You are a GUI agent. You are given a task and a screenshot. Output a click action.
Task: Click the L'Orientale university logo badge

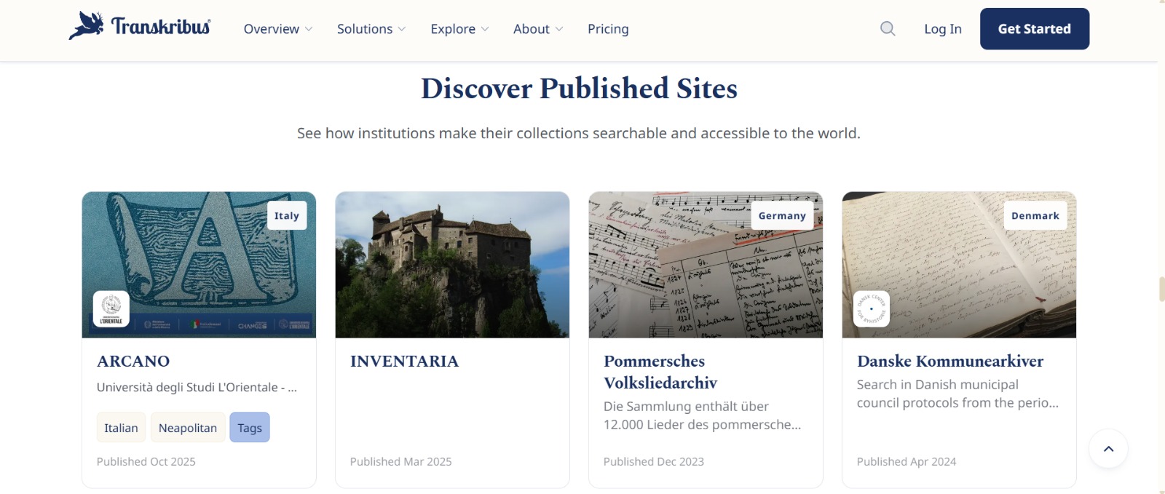[111, 308]
